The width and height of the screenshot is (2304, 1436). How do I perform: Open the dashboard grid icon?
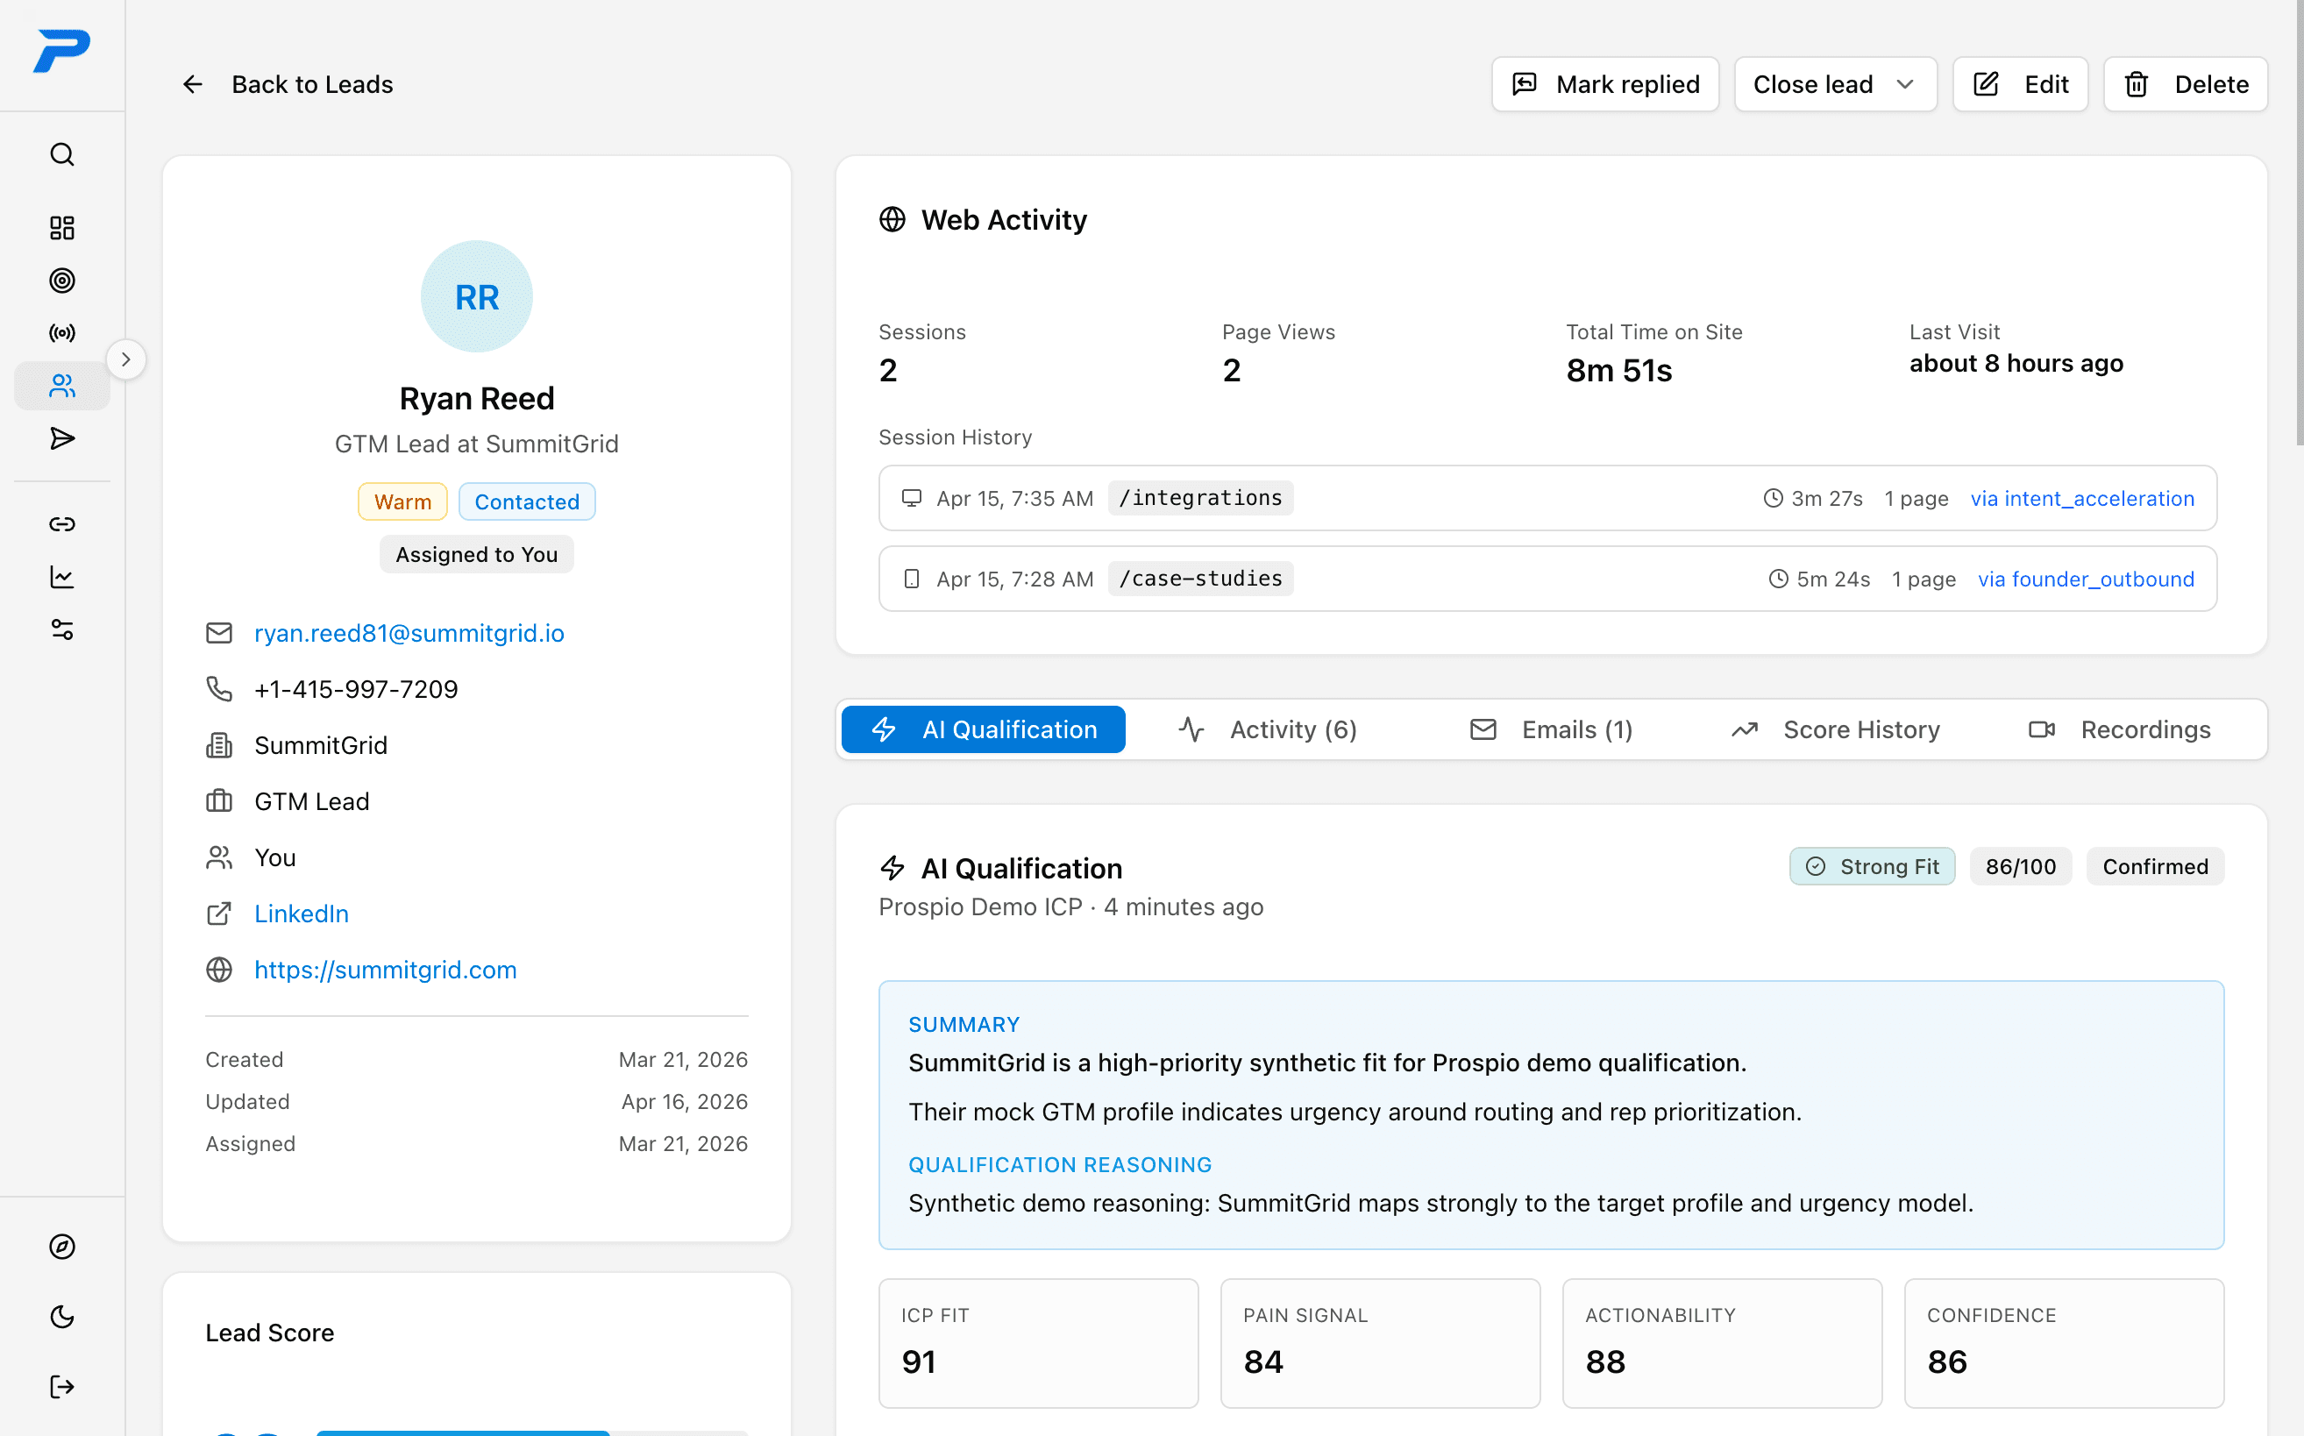(x=61, y=228)
